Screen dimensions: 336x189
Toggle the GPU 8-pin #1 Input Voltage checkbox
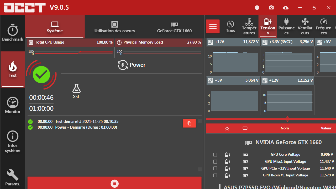(x=215, y=175)
